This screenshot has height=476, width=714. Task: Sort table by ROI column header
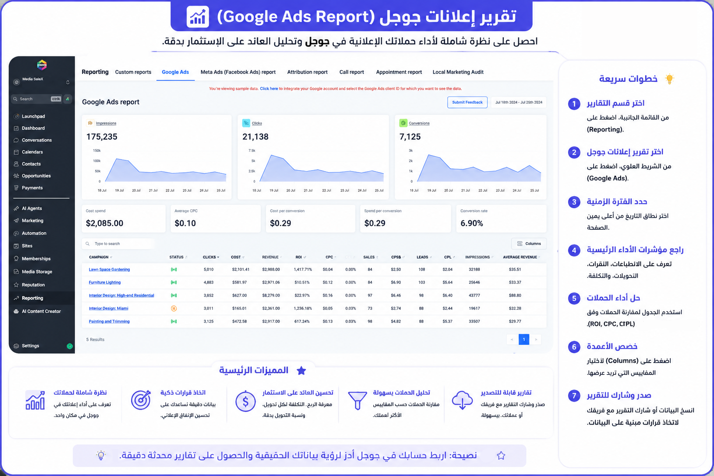coord(300,257)
